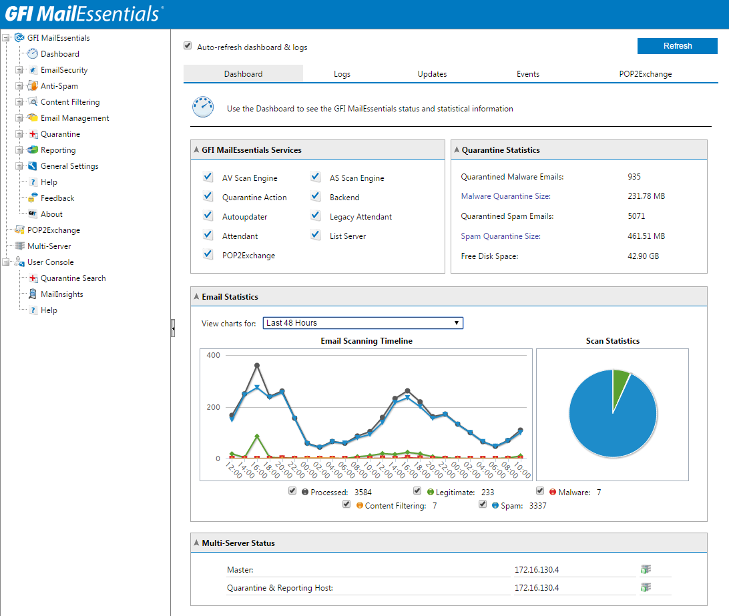Screen dimensions: 729x616
Task: Click the red Malware legend color dot
Action: [x=553, y=492]
